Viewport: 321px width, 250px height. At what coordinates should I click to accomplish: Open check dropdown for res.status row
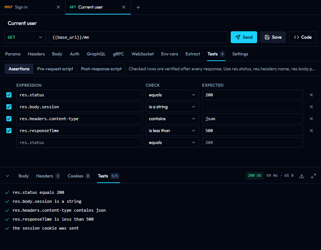172,95
